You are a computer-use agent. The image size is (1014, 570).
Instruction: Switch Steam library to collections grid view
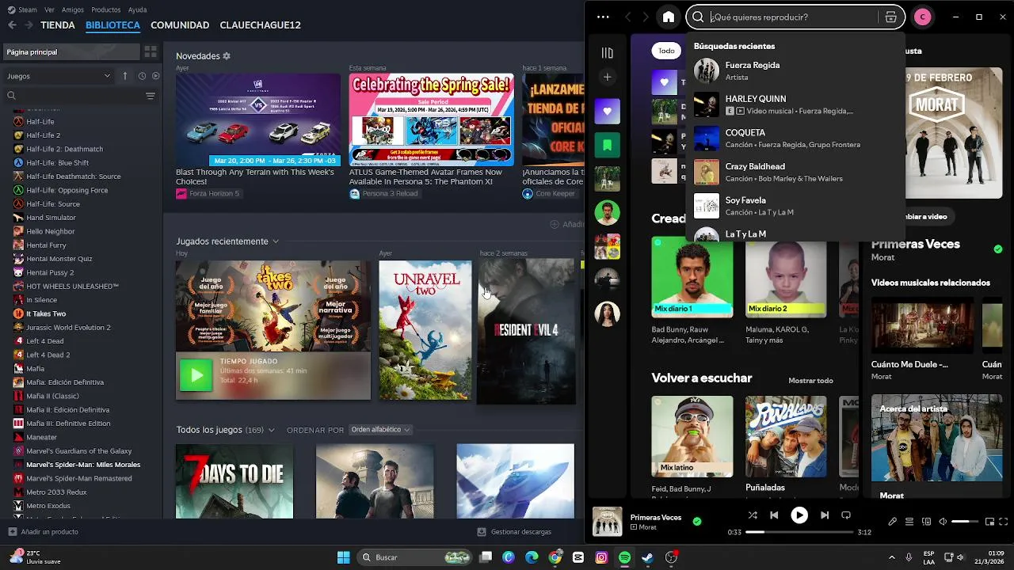151,51
